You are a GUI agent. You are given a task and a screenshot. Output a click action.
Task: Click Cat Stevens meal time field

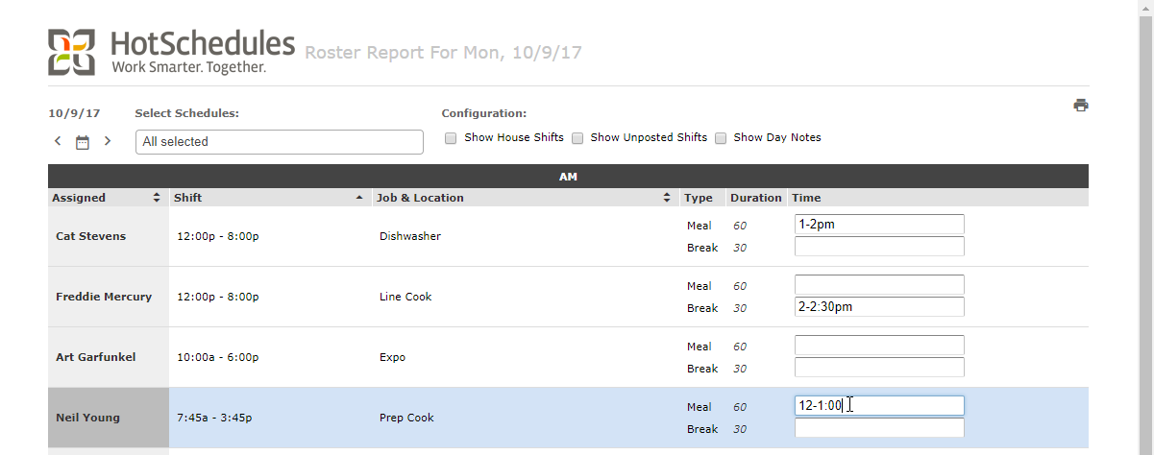click(x=878, y=225)
